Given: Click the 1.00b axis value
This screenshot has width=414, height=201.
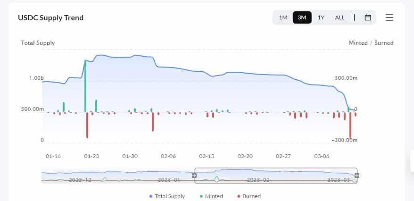Looking at the screenshot, I should point(37,78).
